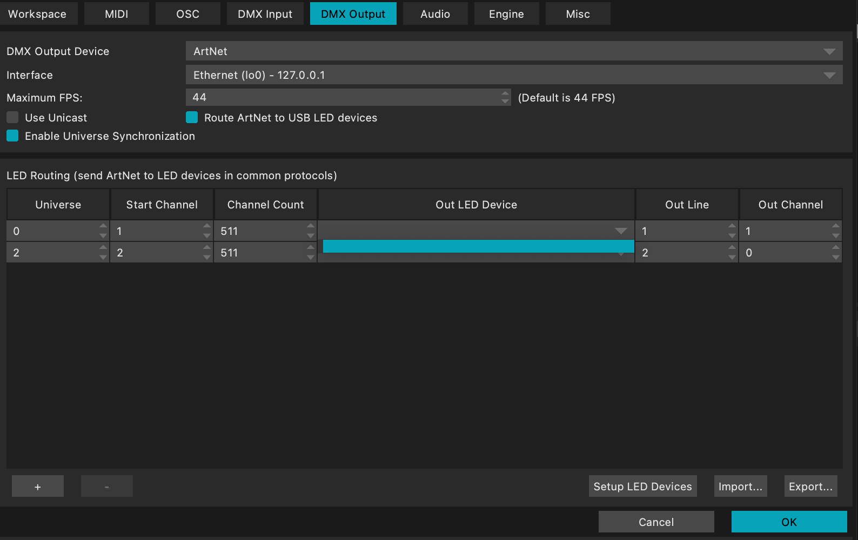
Task: Enable the Use Unicast checkbox
Action: [x=12, y=118]
